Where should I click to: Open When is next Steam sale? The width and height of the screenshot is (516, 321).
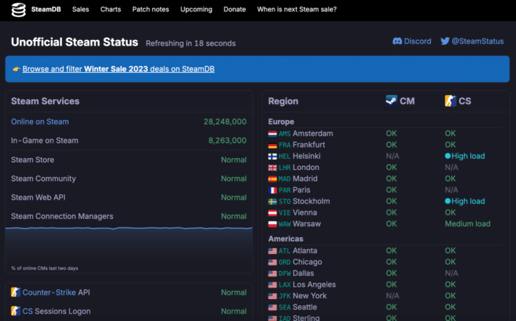point(297,9)
